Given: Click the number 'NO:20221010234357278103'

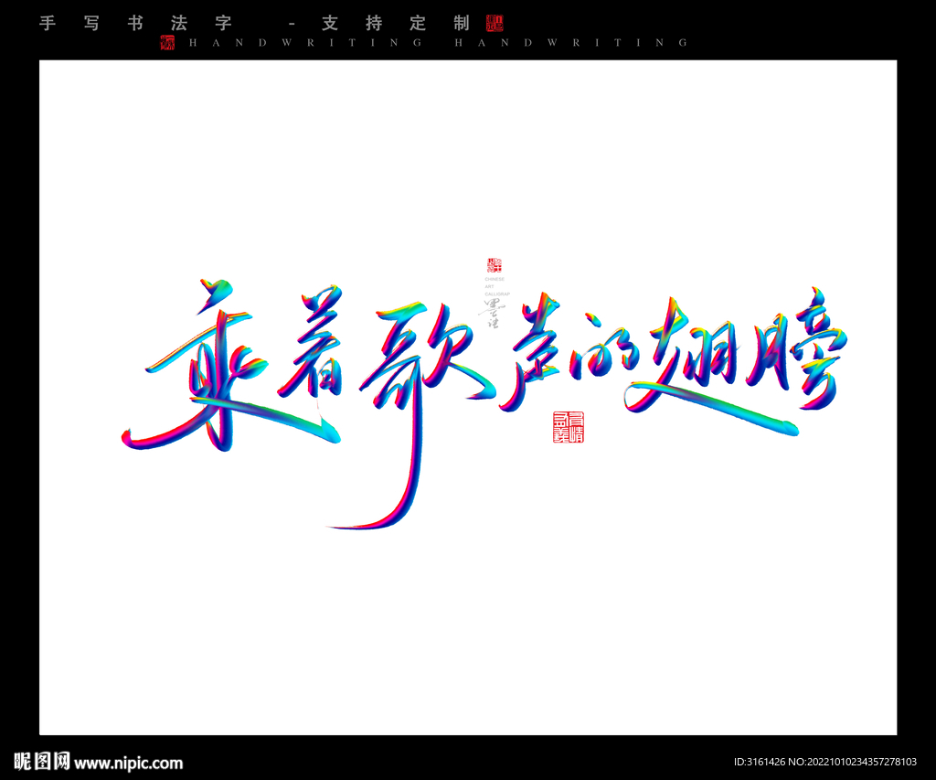Looking at the screenshot, I should click(x=853, y=762).
